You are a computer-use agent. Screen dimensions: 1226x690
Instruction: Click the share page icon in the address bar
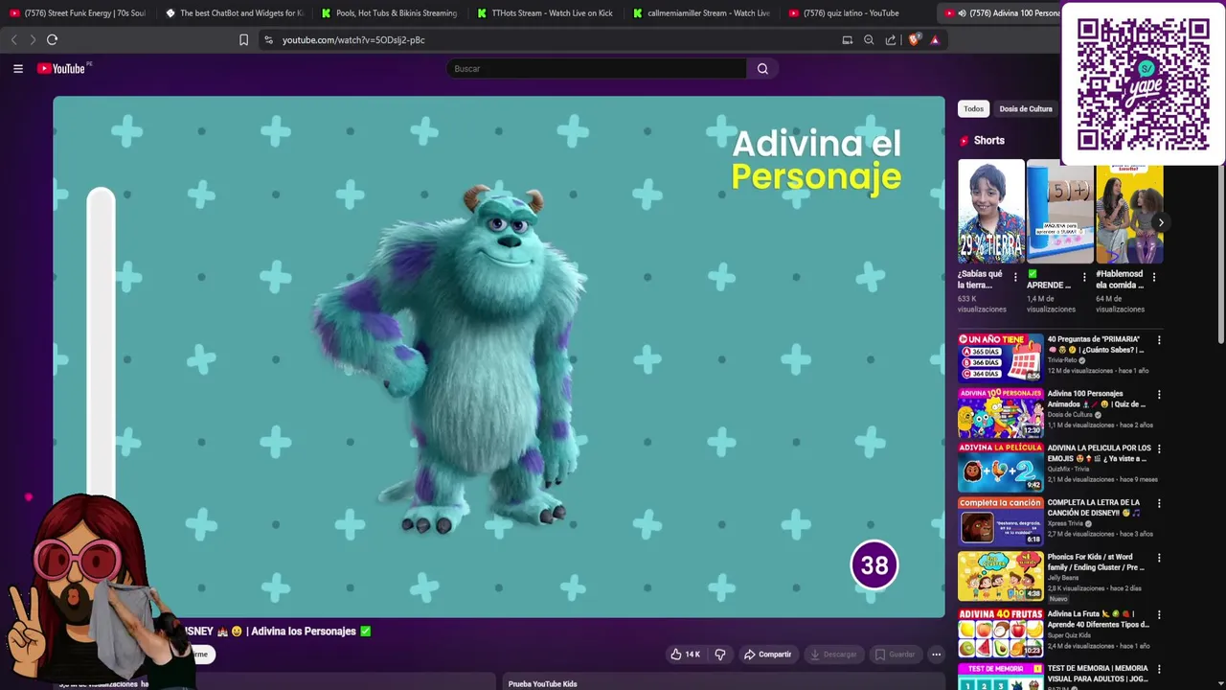(891, 39)
